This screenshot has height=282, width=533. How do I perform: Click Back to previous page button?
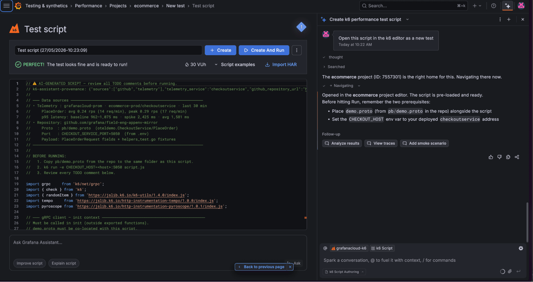[x=261, y=267]
